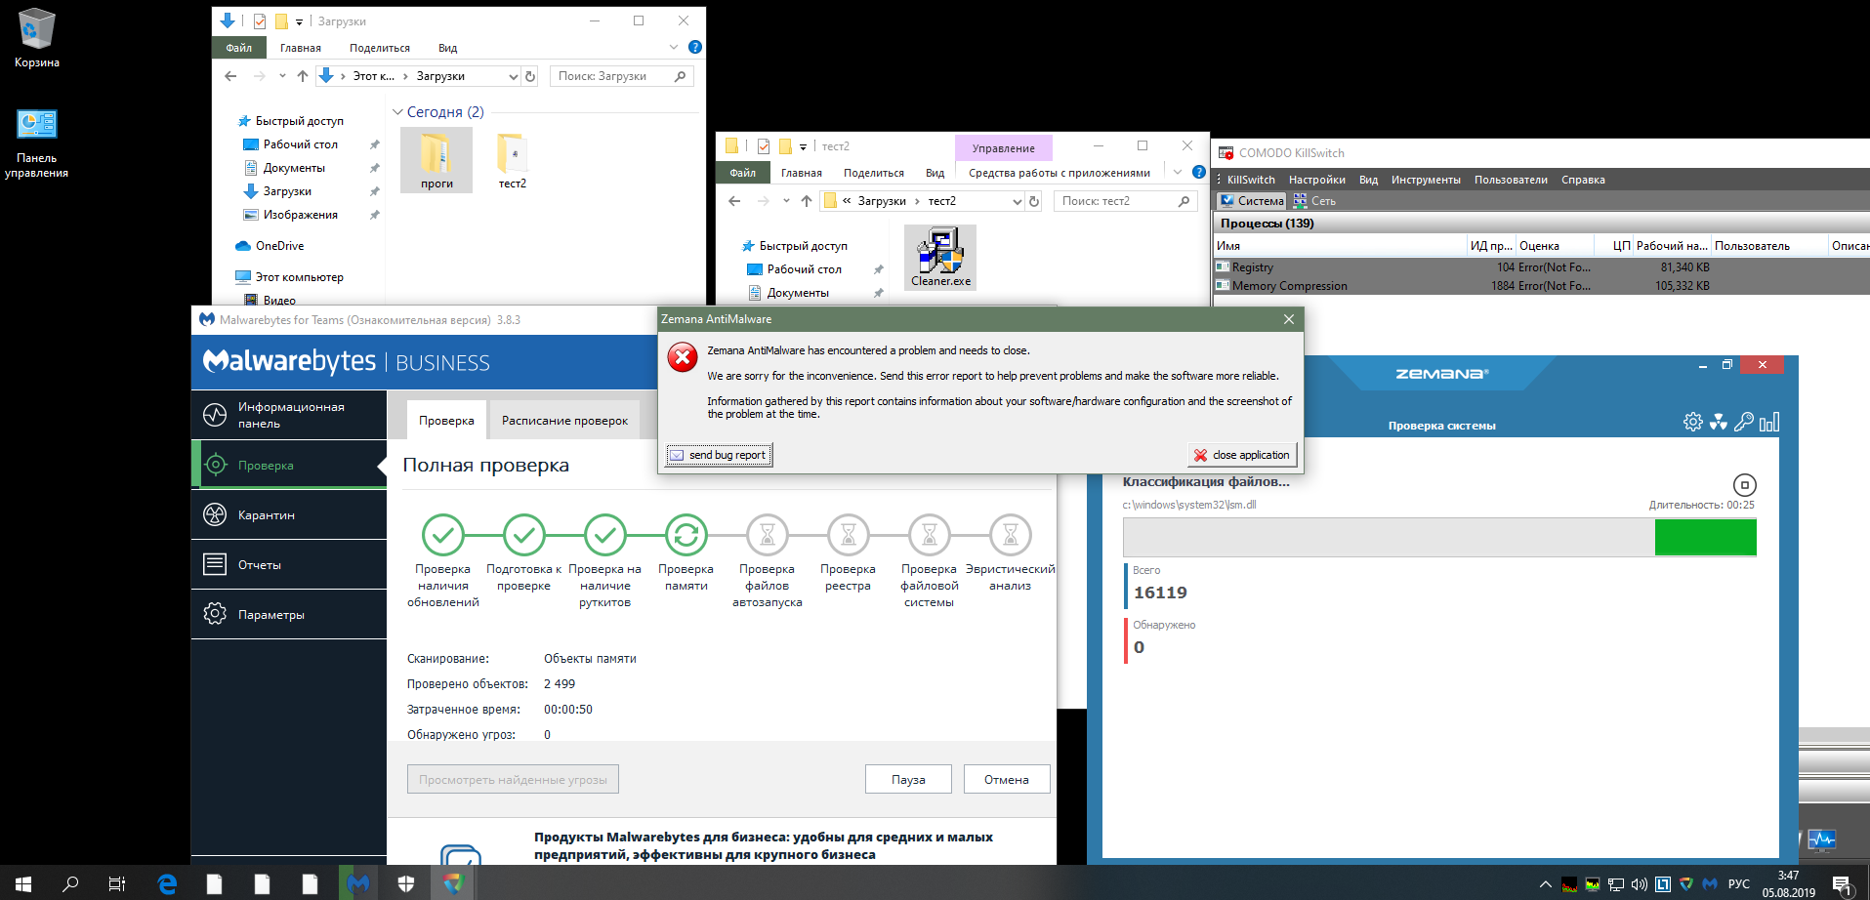Open address history dropdown in тест2 window

click(x=1017, y=201)
